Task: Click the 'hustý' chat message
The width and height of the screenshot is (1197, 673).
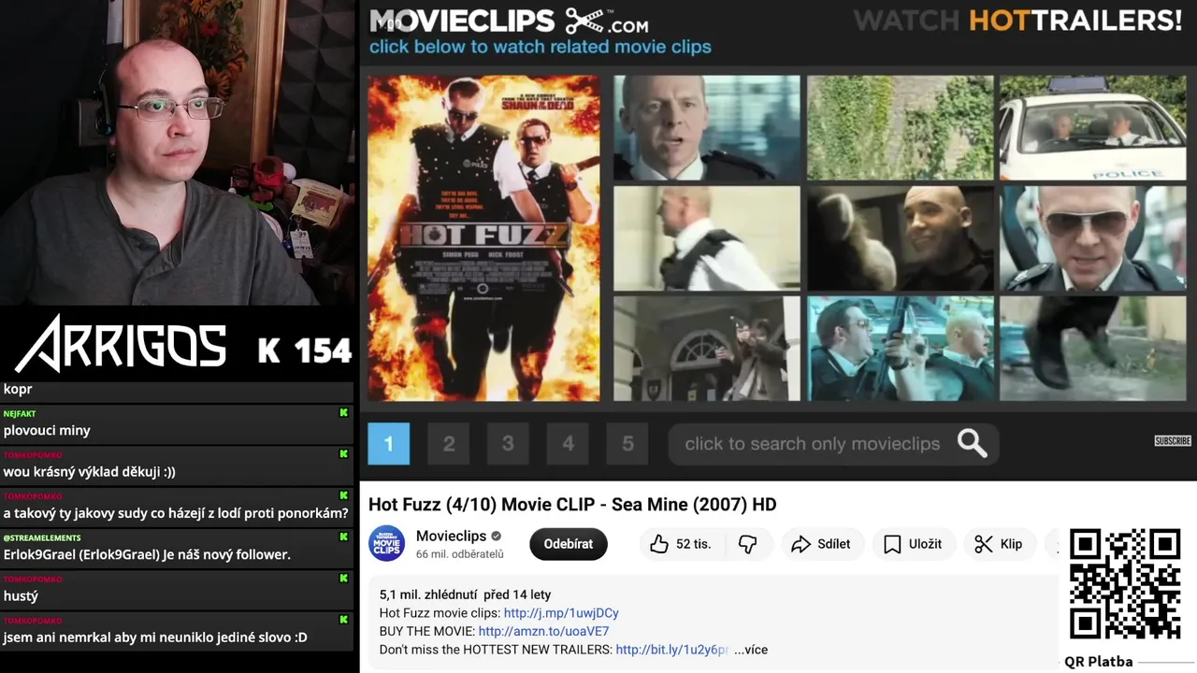Action: (x=21, y=595)
